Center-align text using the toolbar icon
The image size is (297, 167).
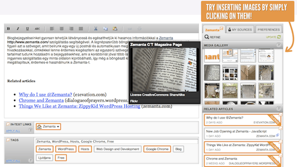pyautogui.click(x=62, y=29)
